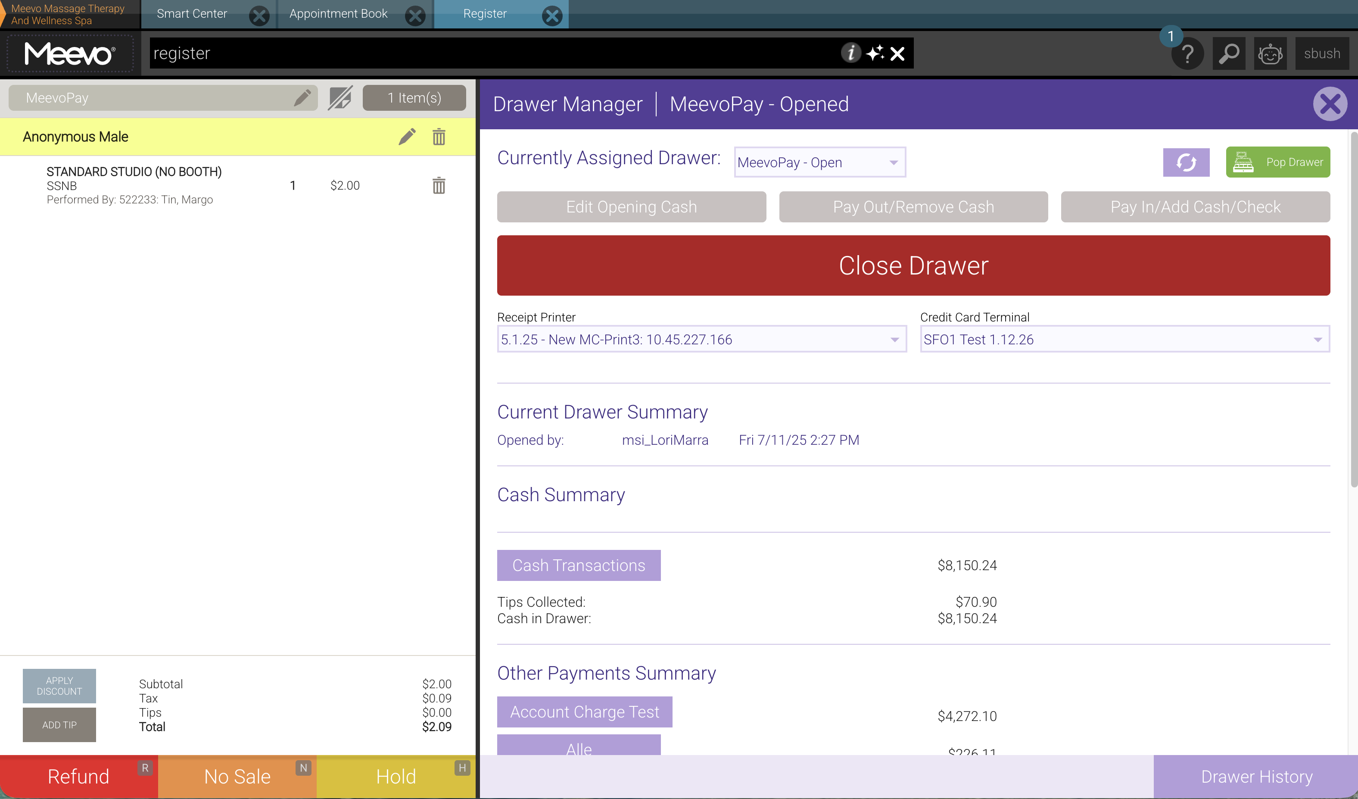1358x799 pixels.
Task: Clear the register search text
Action: coord(898,53)
